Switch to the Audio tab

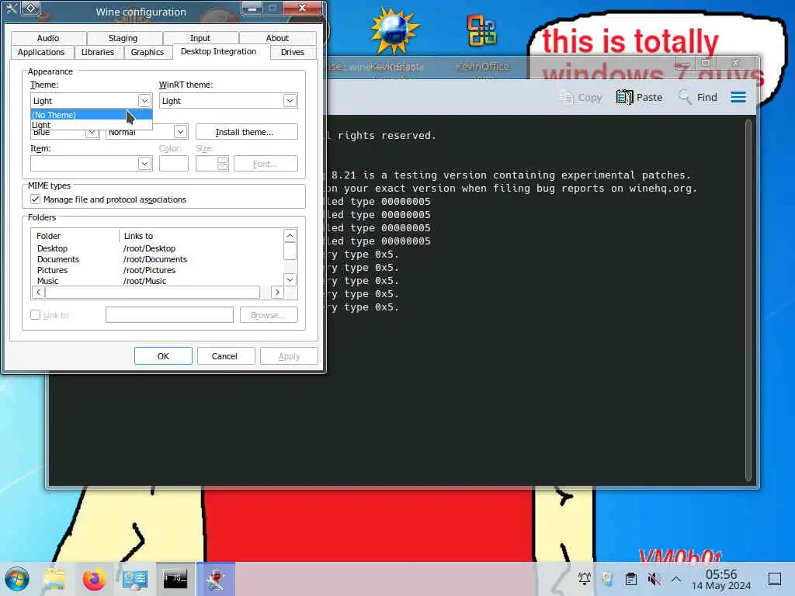[x=48, y=38]
